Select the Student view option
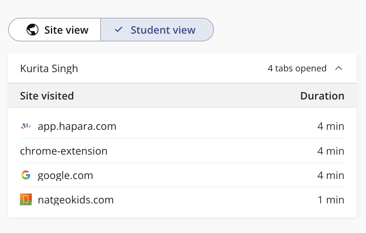Screen dimensions: 366x233 (157, 30)
